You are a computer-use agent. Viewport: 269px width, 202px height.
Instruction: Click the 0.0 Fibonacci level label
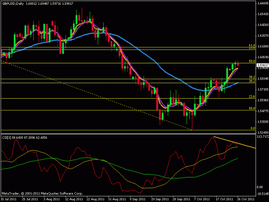point(253,128)
